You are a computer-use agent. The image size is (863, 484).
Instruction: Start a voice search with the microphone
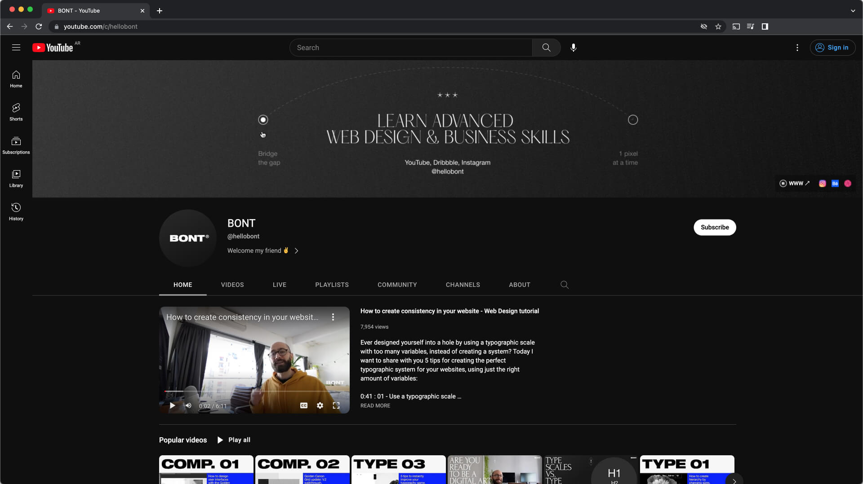[574, 47]
